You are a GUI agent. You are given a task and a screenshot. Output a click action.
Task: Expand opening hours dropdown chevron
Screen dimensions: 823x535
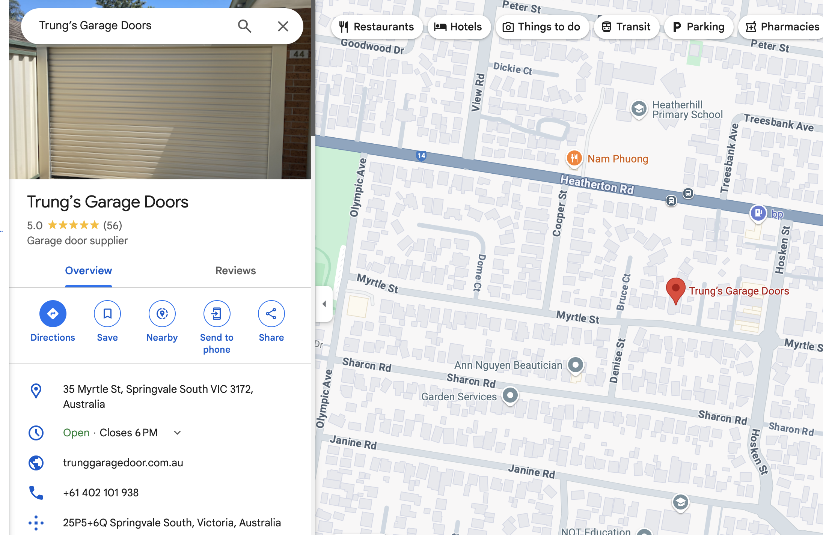[177, 433]
